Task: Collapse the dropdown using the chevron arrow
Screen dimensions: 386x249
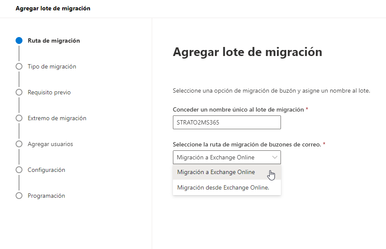Action: pos(274,157)
